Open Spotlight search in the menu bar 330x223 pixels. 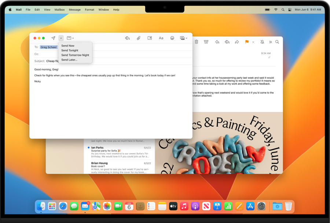pos(283,10)
